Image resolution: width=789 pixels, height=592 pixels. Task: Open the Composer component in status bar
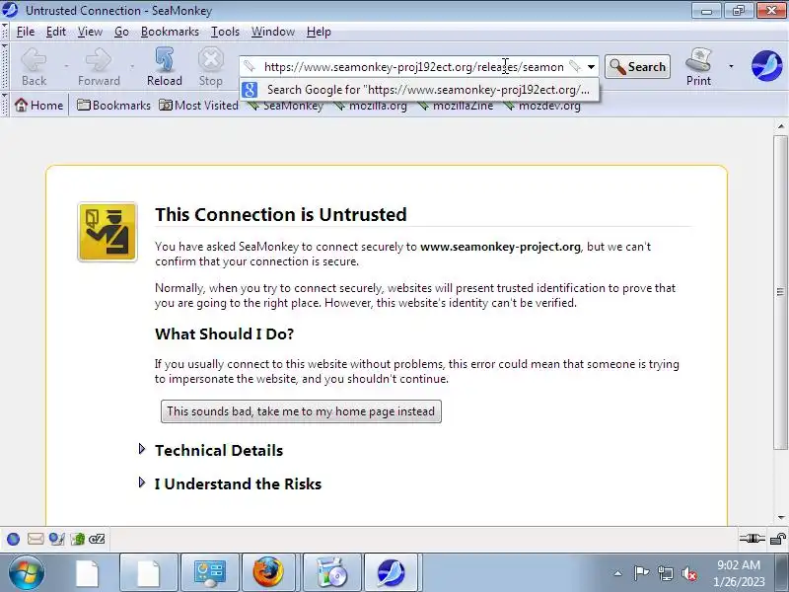[56, 539]
